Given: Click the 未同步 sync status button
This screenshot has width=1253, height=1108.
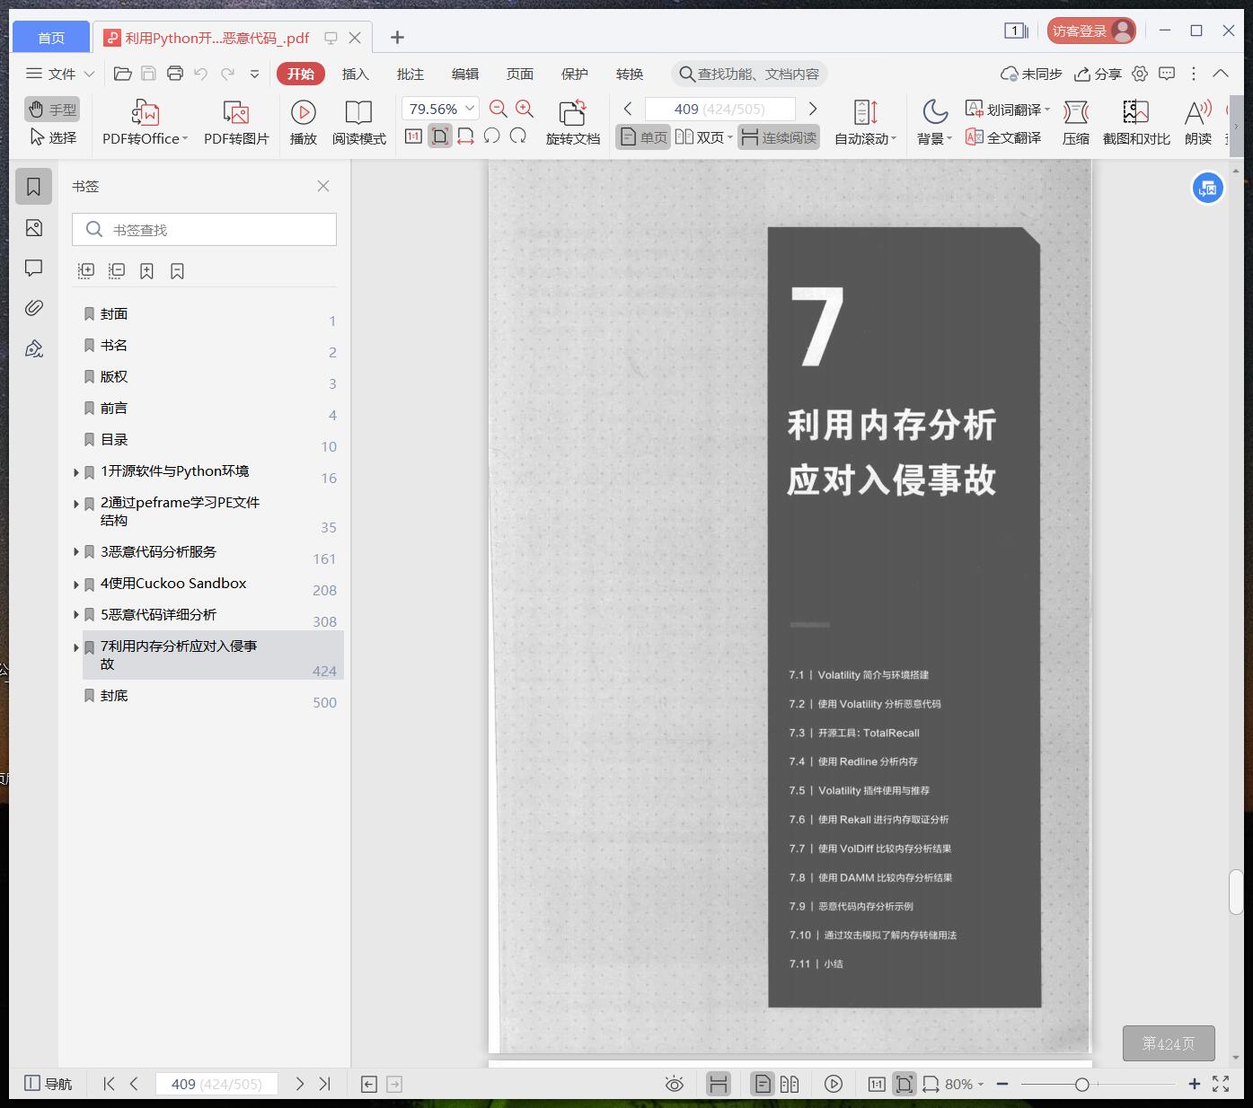Looking at the screenshot, I should coord(1031,74).
